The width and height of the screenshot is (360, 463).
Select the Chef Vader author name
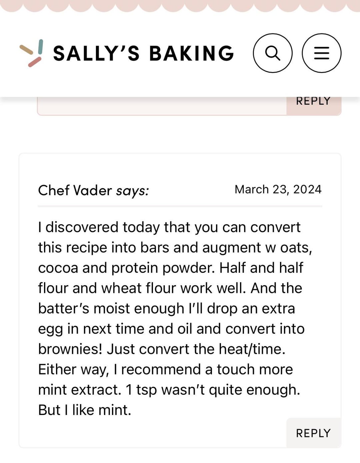point(75,190)
